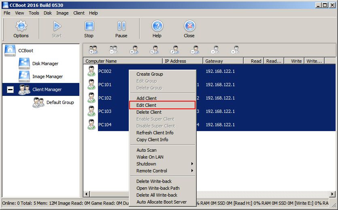Click the PC002 client icon
338x210 pixels.
coord(91,71)
